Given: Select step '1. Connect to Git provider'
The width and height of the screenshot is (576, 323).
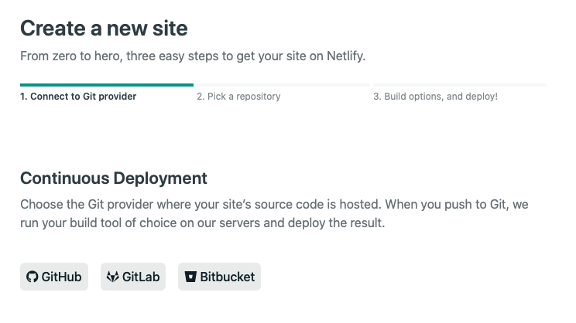Looking at the screenshot, I should coord(78,97).
